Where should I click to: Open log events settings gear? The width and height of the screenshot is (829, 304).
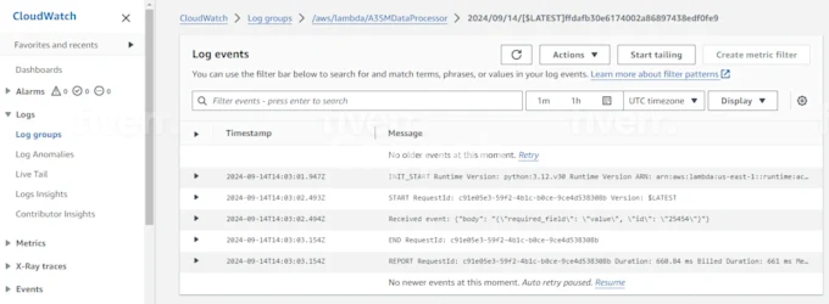(802, 101)
